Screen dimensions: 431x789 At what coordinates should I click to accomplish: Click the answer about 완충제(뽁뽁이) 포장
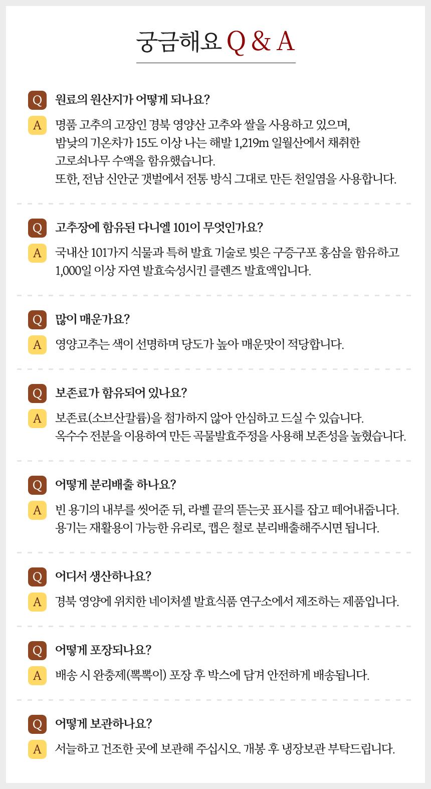click(x=212, y=675)
